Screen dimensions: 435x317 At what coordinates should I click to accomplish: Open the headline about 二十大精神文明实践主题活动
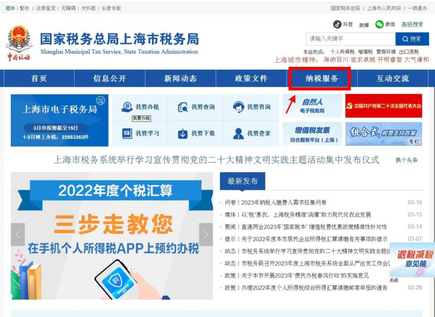click(x=216, y=160)
